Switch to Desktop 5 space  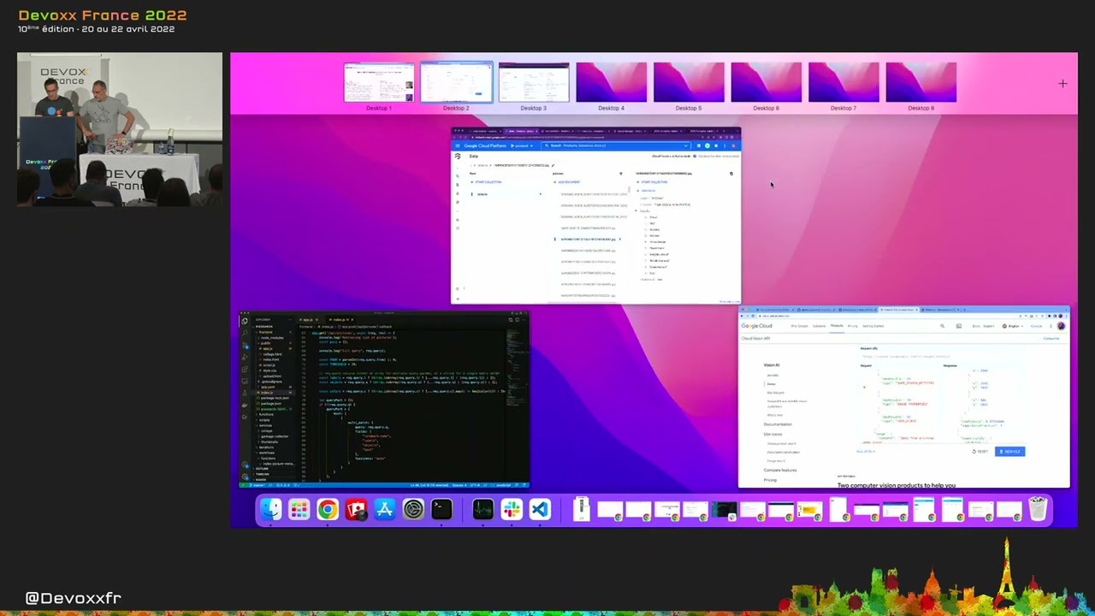tap(689, 83)
